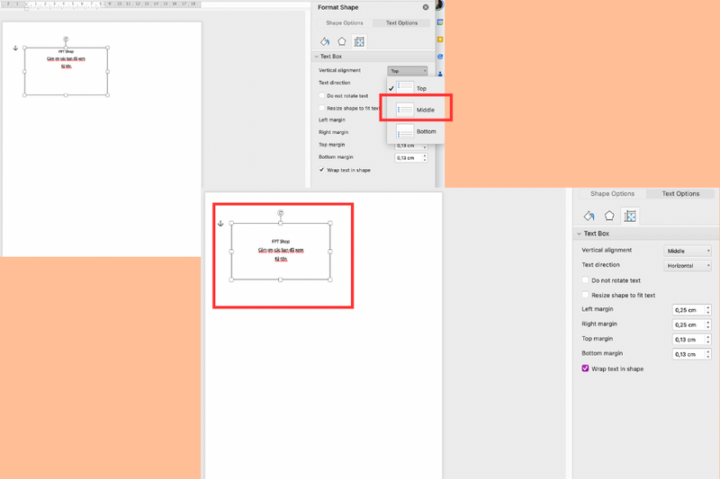Click Kí tên line in middle-aligned text box
The image size is (720, 479).
pos(281,259)
